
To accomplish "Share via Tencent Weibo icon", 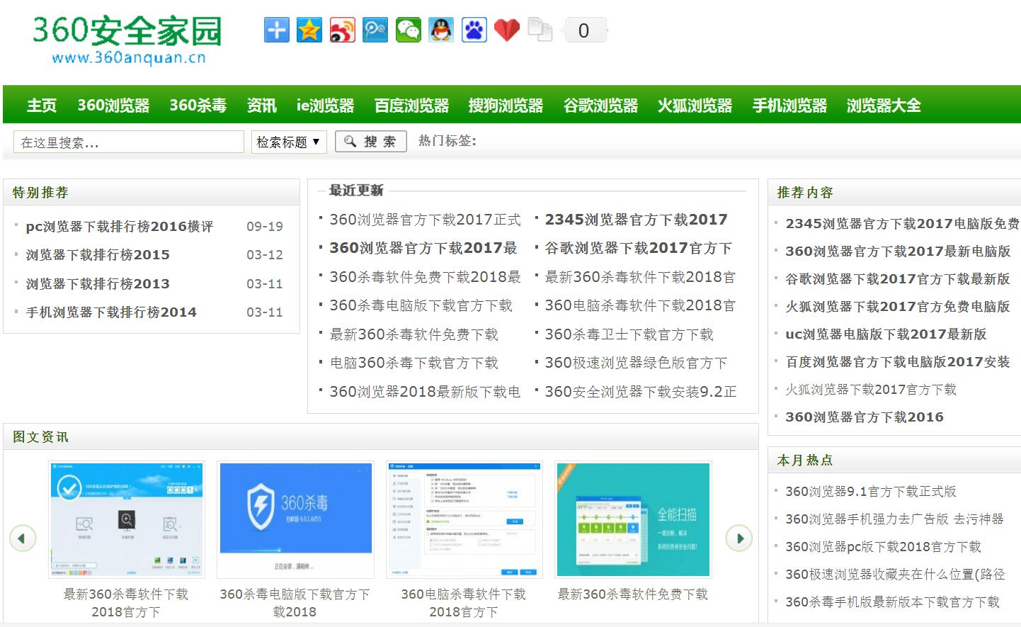I will pyautogui.click(x=375, y=30).
